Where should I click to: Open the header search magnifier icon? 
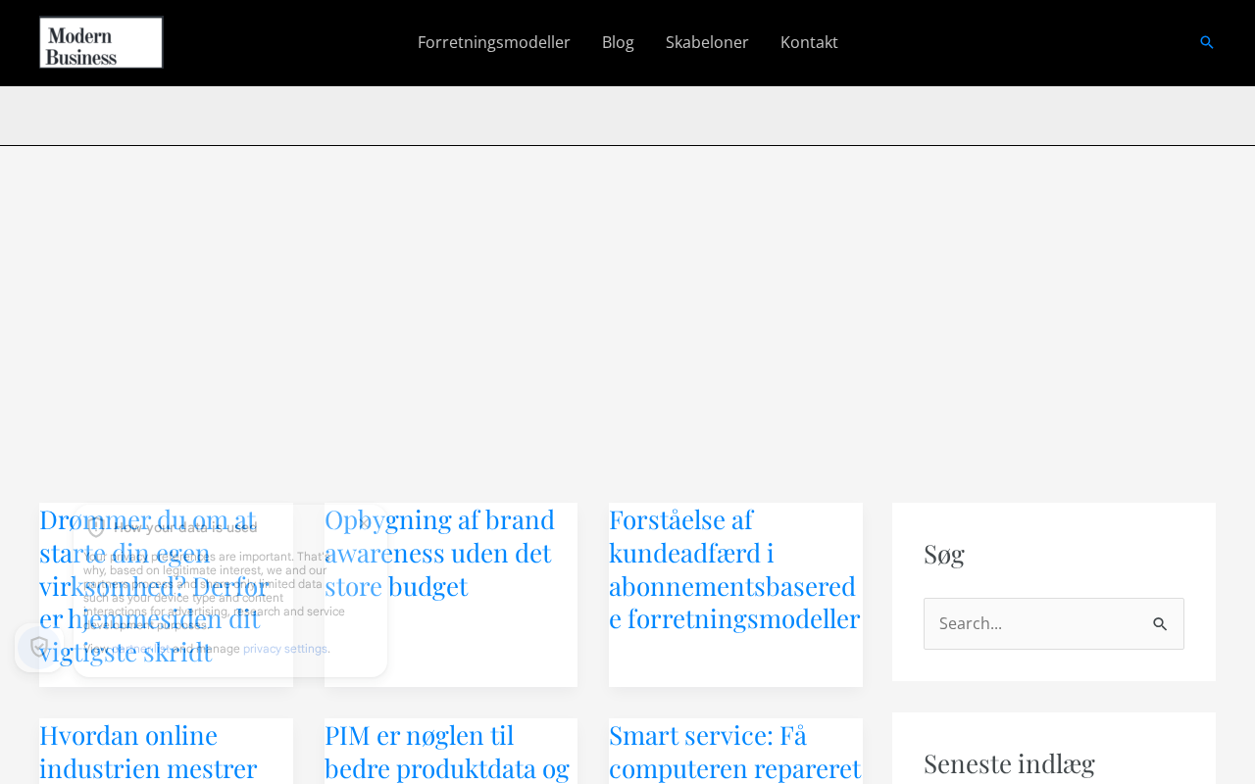click(x=1207, y=42)
